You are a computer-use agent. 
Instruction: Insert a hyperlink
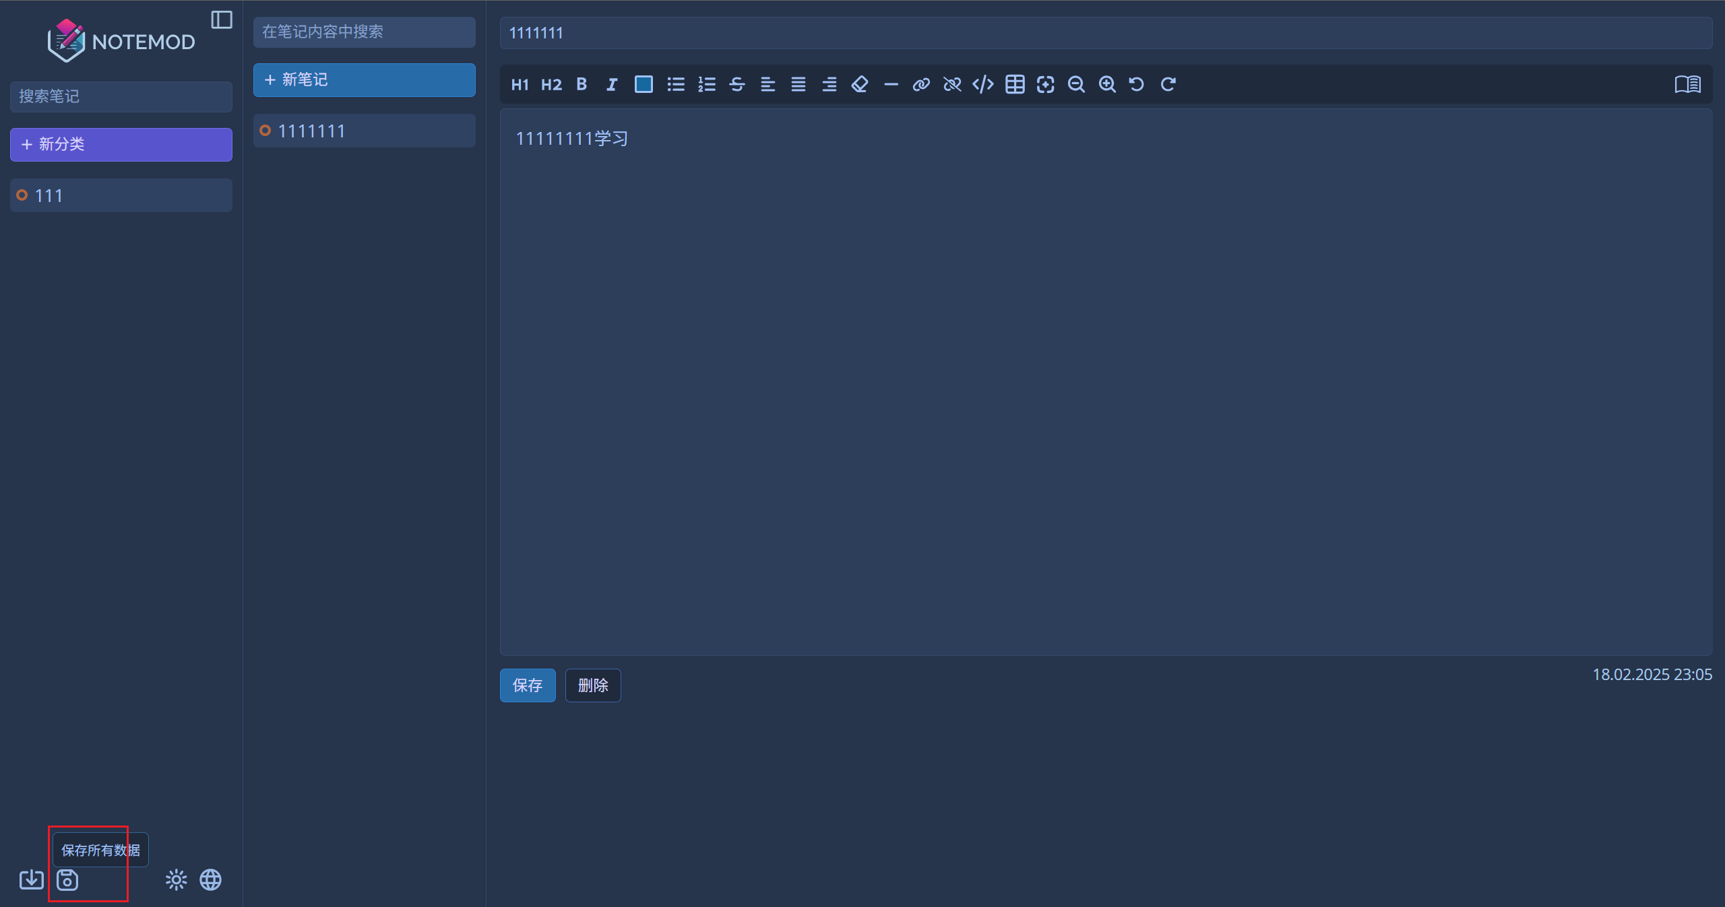tap(921, 84)
